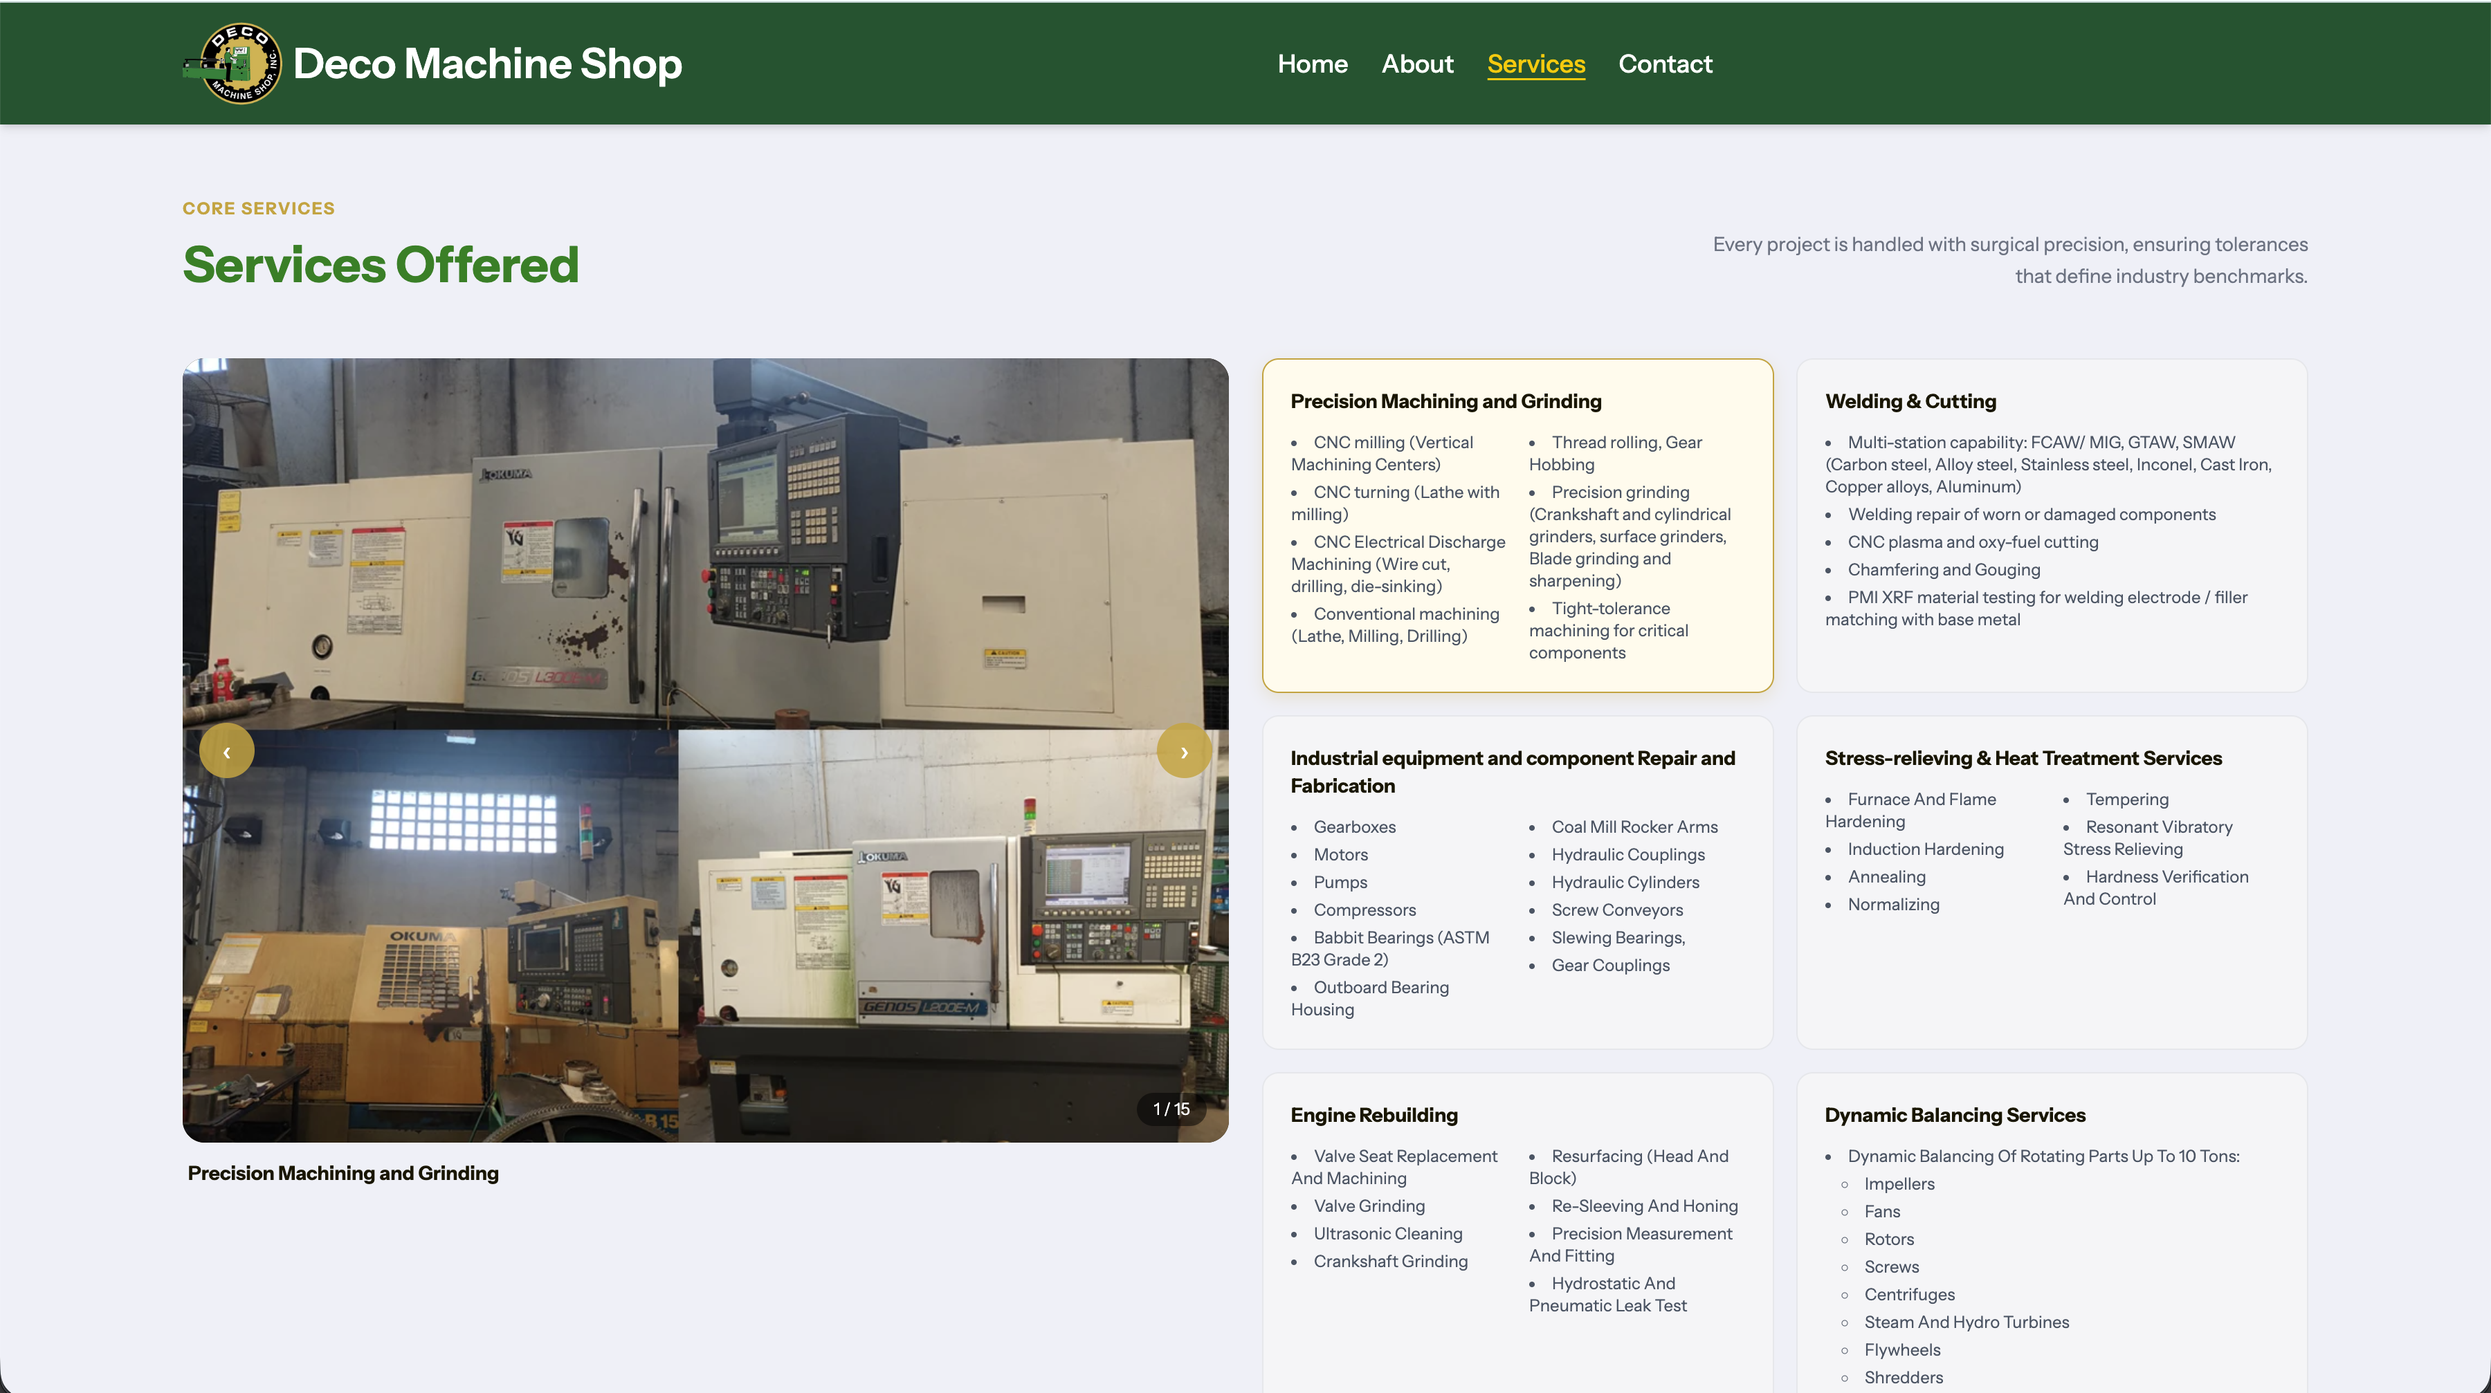Open the Contact nav link
The height and width of the screenshot is (1393, 2491).
point(1666,64)
